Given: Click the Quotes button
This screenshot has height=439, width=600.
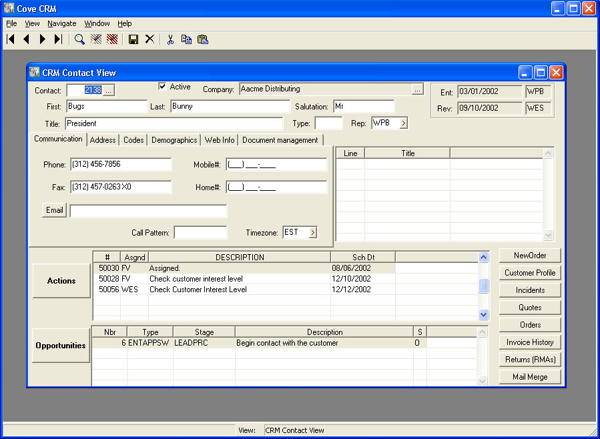Looking at the screenshot, I should pyautogui.click(x=530, y=308).
